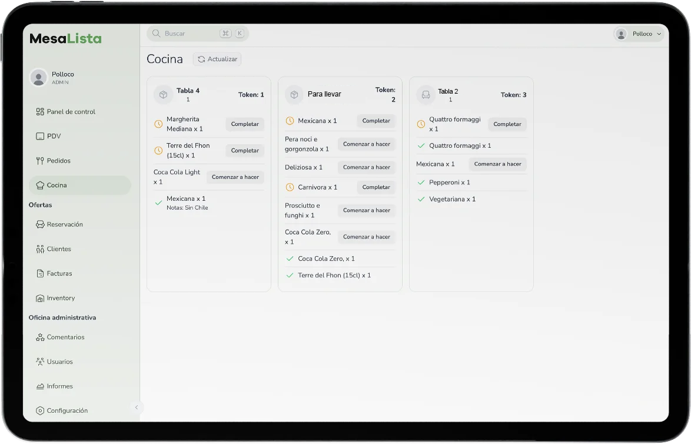Open the Polloco user dropdown at top right
The height and width of the screenshot is (444, 691).
[639, 34]
